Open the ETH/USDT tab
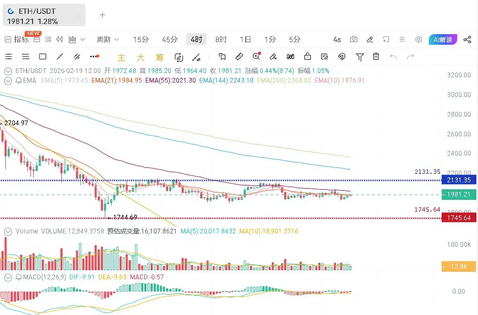This screenshot has height=315, width=478. coord(44,15)
